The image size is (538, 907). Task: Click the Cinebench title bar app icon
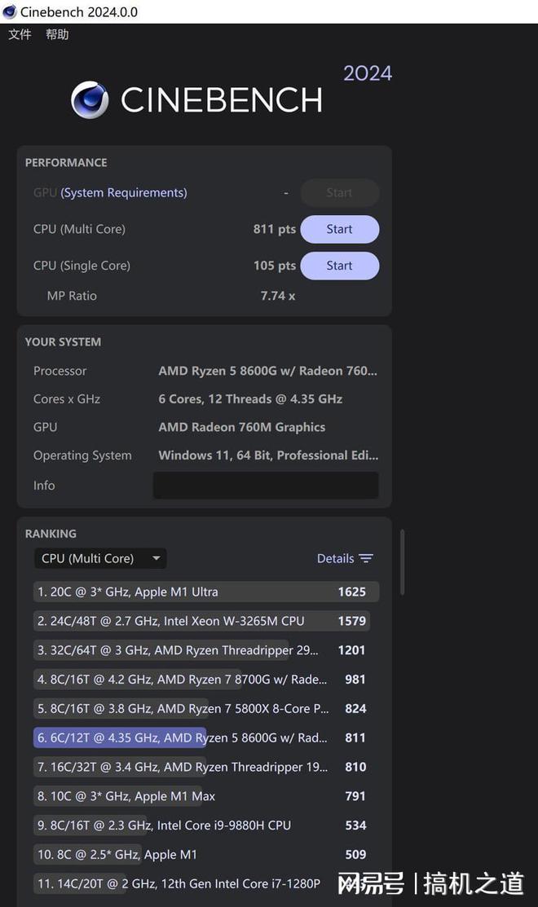9,11
